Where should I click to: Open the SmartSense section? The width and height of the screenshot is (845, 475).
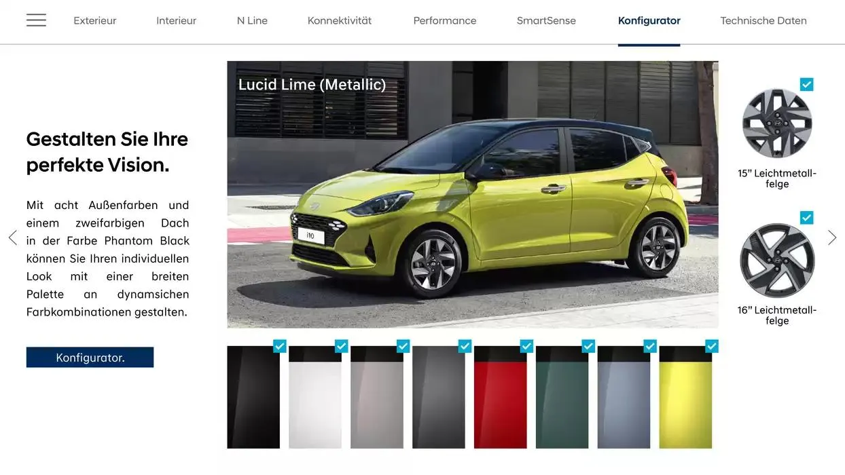click(x=546, y=20)
